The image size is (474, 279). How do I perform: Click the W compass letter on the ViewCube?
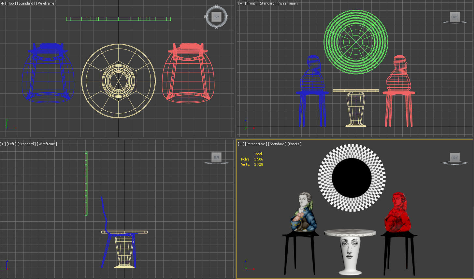(x=206, y=17)
